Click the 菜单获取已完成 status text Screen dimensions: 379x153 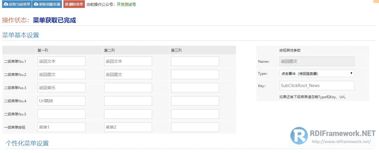click(x=54, y=20)
